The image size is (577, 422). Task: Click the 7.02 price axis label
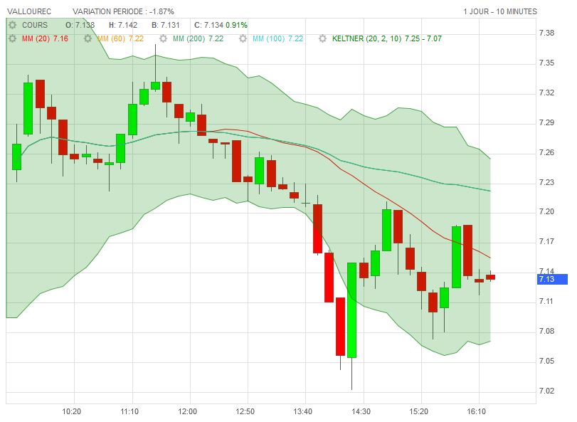tap(546, 391)
